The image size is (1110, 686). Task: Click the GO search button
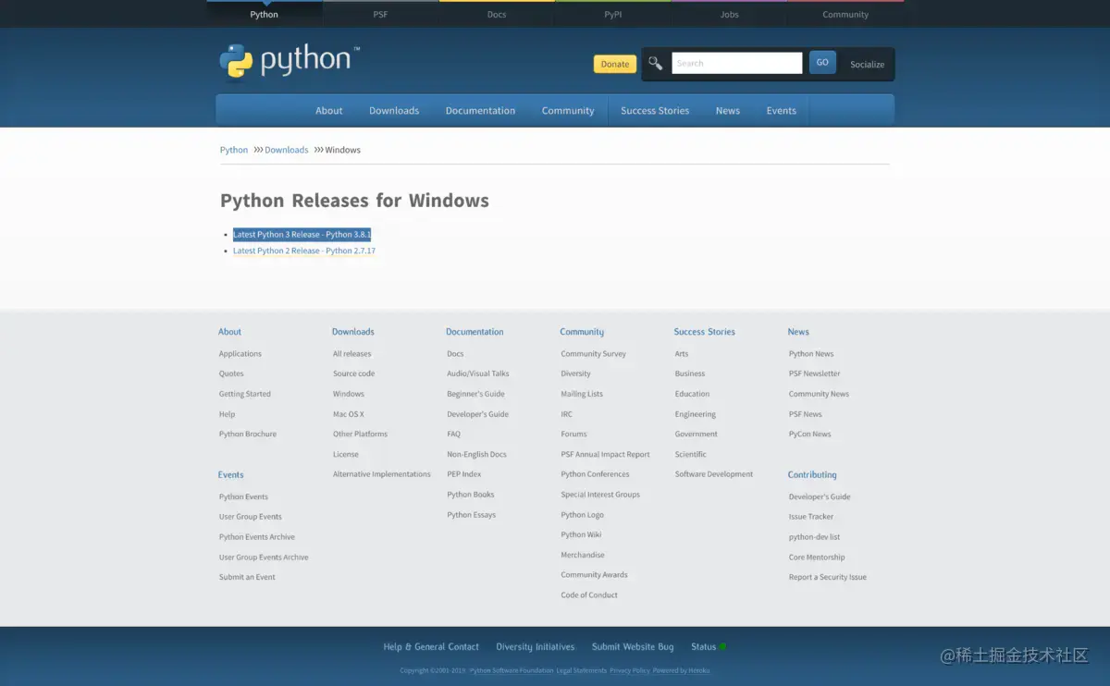(822, 62)
